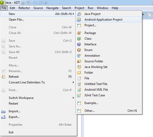Click the File icon in New submenu
This screenshot has width=153, height=137.
click(x=79, y=78)
